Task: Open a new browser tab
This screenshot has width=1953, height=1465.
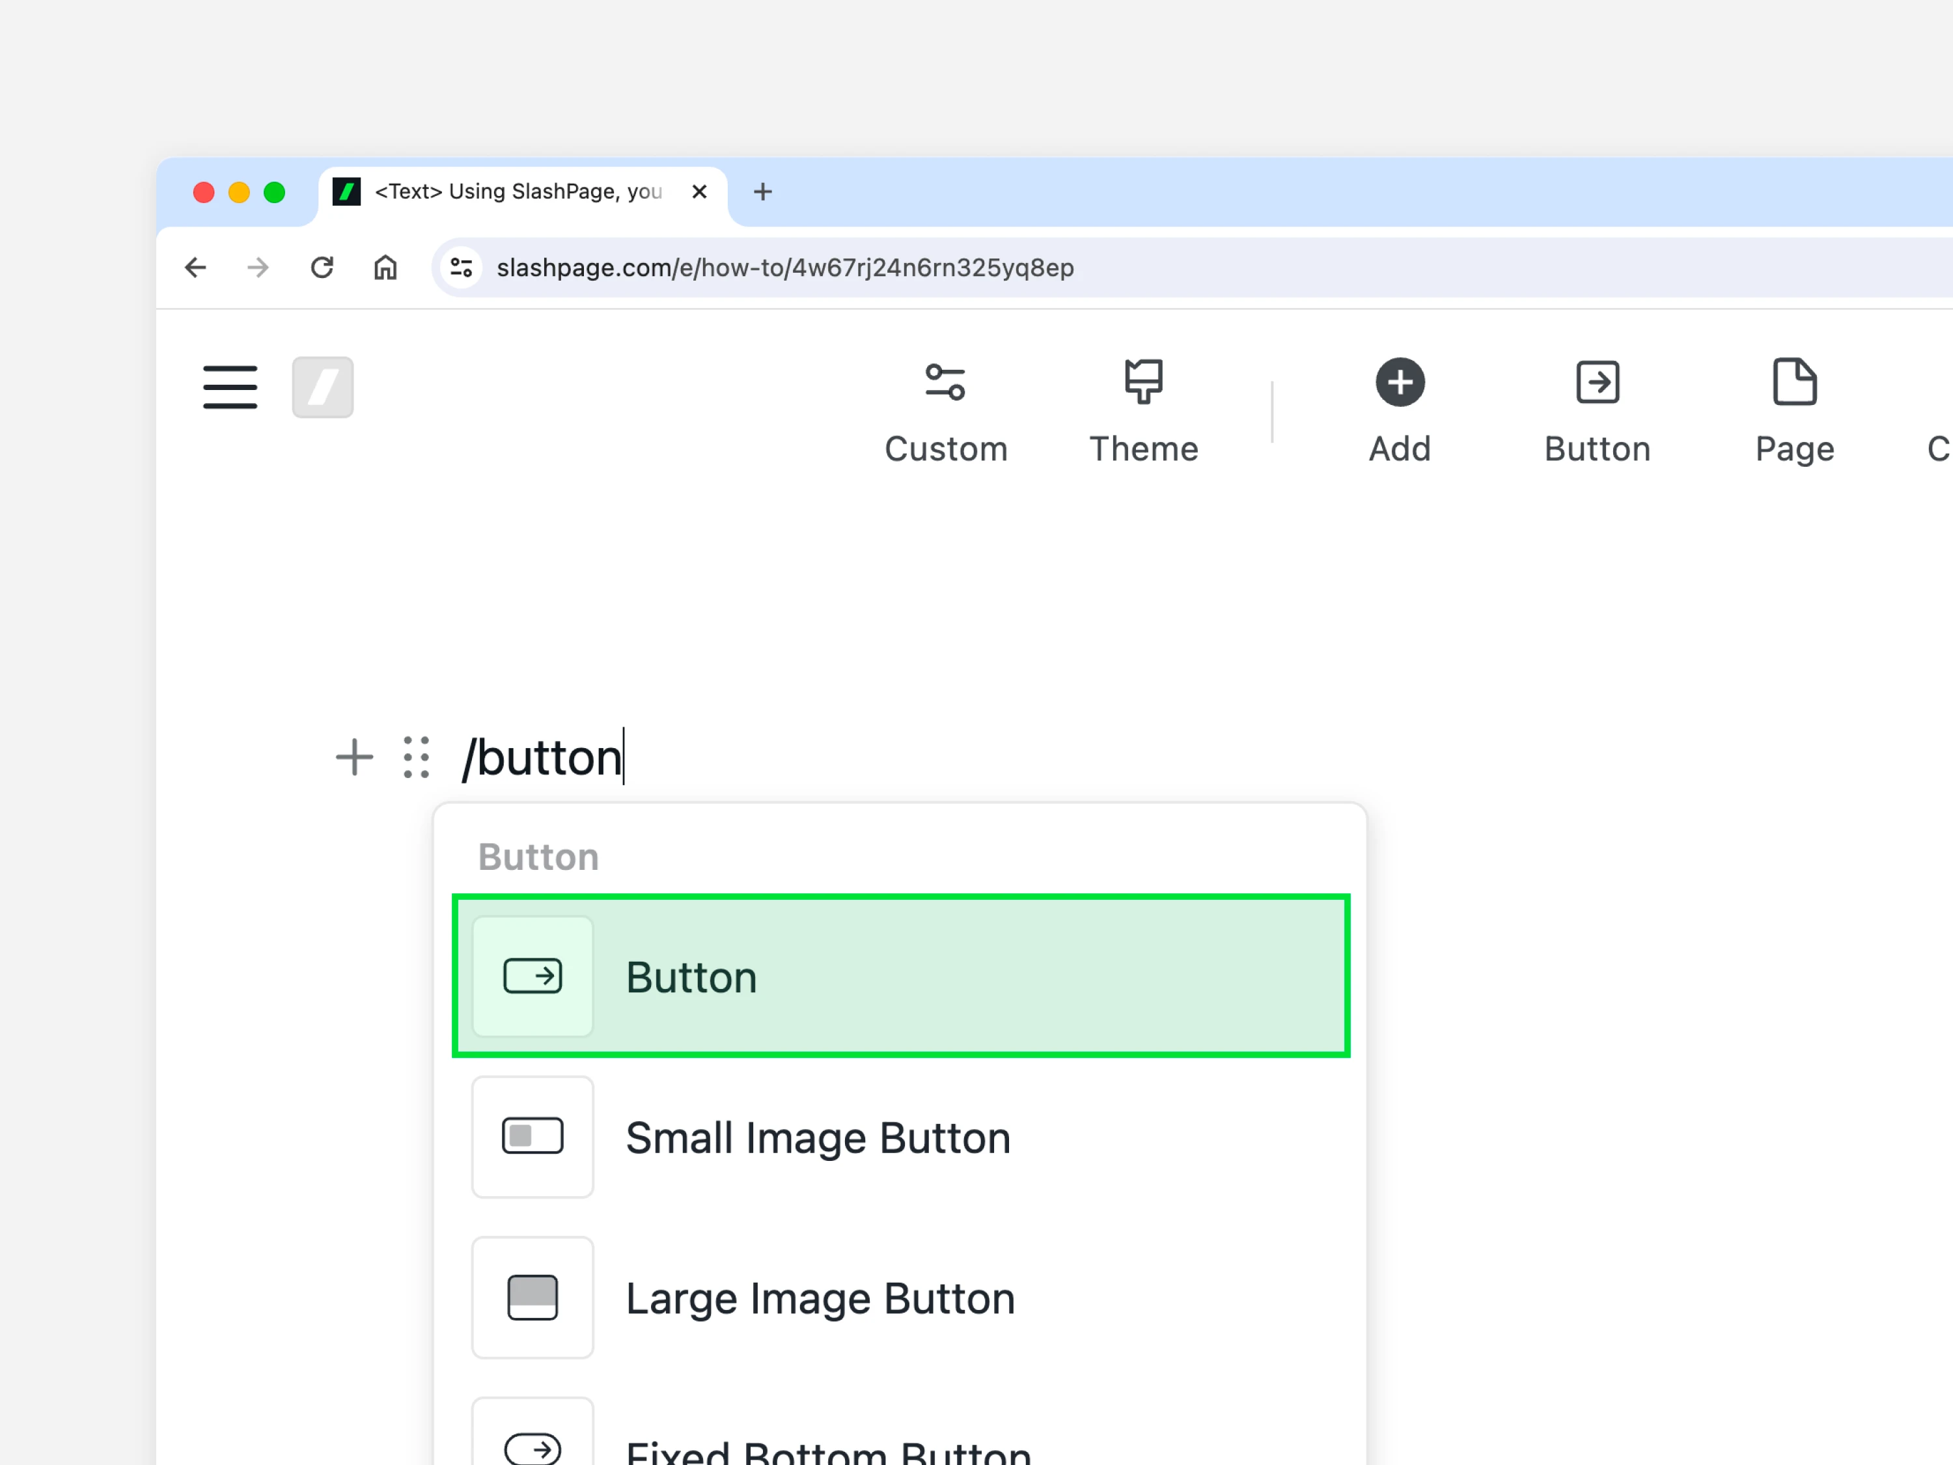Action: click(763, 191)
